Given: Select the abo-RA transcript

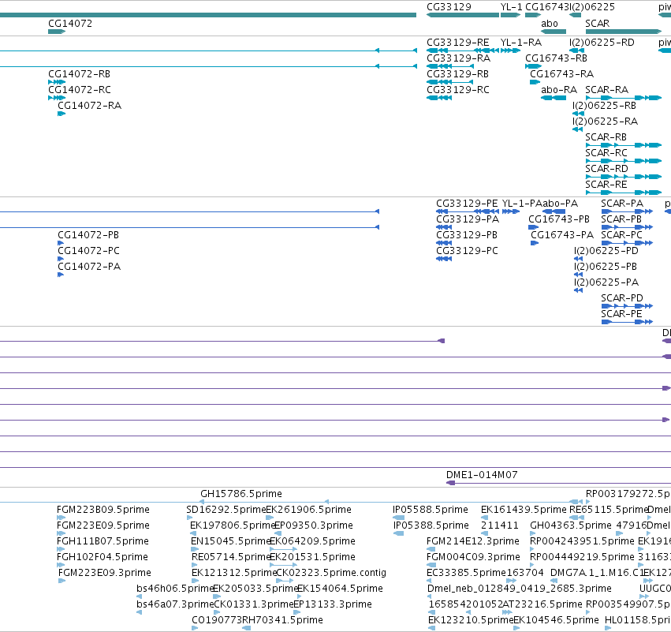Looking at the screenshot, I should 559,90.
